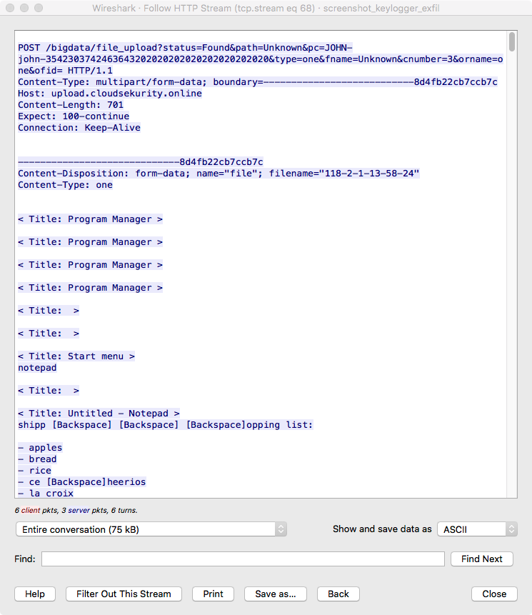Click the minimize window button
532x615 pixels.
pyautogui.click(x=24, y=8)
